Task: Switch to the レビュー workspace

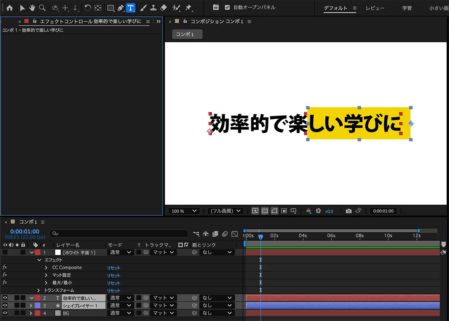Action: point(375,8)
